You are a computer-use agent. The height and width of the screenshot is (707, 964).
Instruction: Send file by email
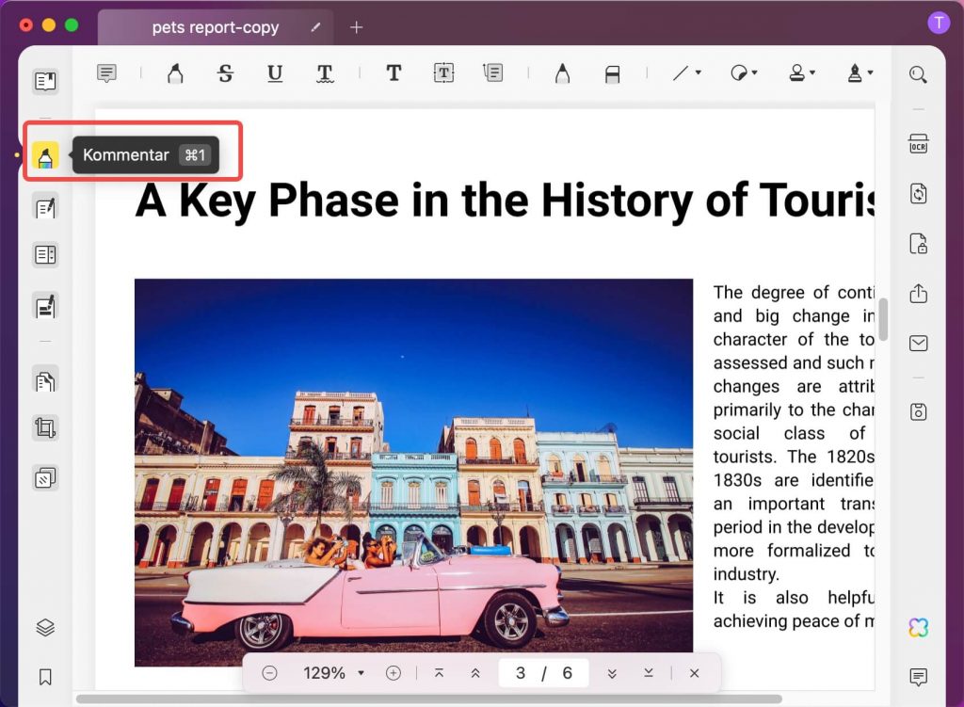tap(918, 343)
